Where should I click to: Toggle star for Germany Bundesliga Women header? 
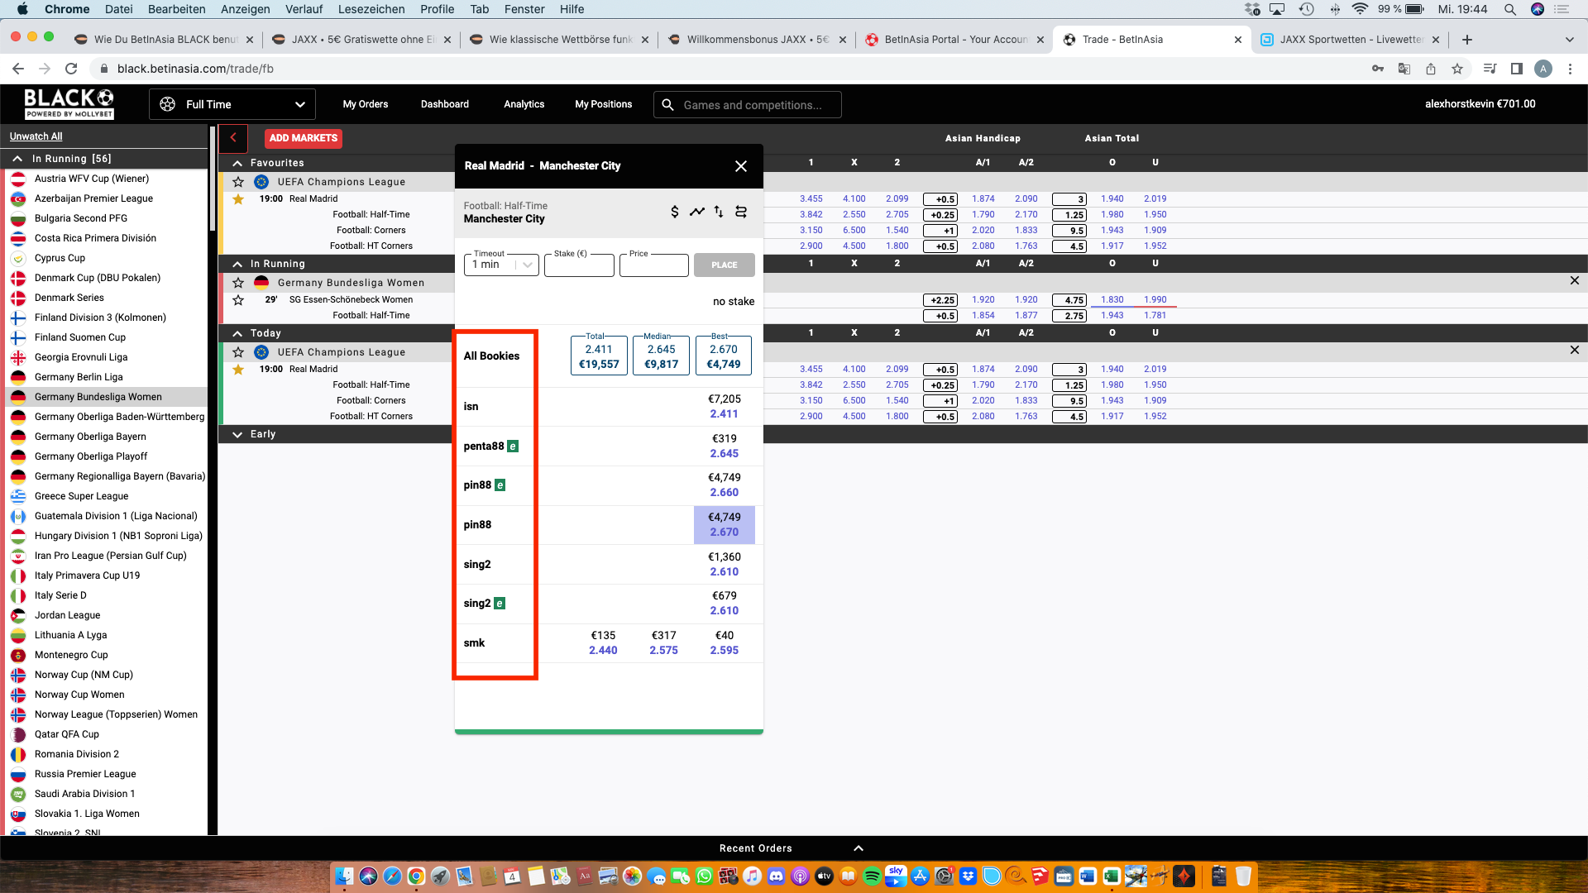pyautogui.click(x=238, y=283)
